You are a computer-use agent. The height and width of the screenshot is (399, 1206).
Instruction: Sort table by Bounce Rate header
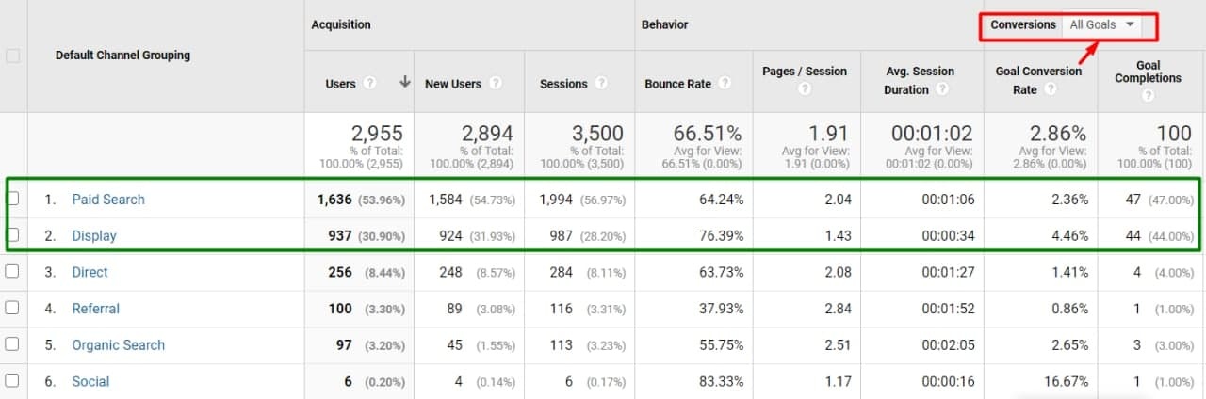click(677, 84)
